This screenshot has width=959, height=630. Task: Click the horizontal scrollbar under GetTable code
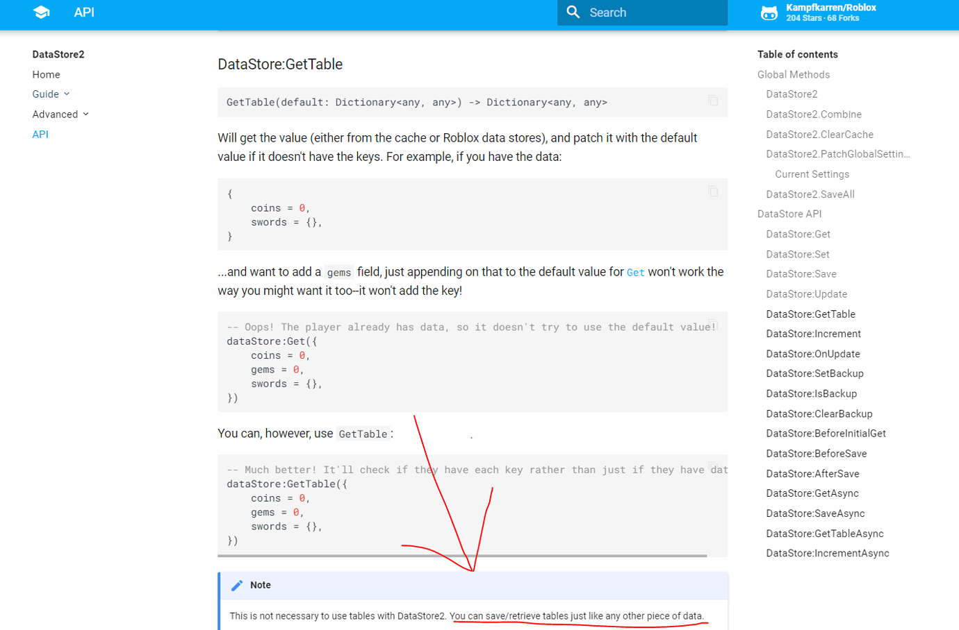coord(462,556)
